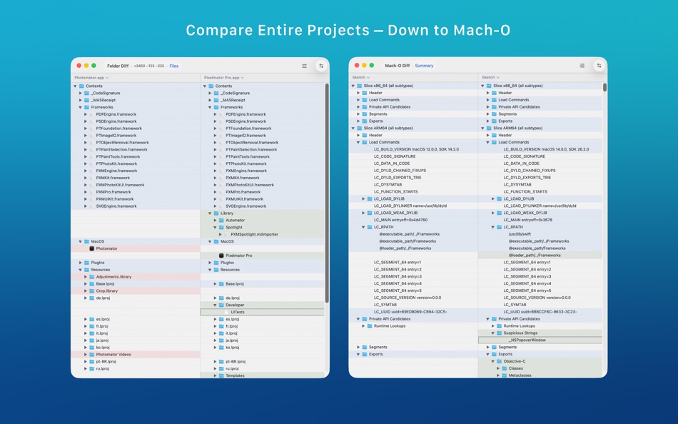
Task: Collapse Resources folder in Pixelmator Pro.app pane
Action: pos(210,270)
